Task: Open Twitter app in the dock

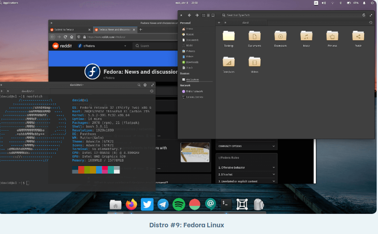Action: click(147, 204)
